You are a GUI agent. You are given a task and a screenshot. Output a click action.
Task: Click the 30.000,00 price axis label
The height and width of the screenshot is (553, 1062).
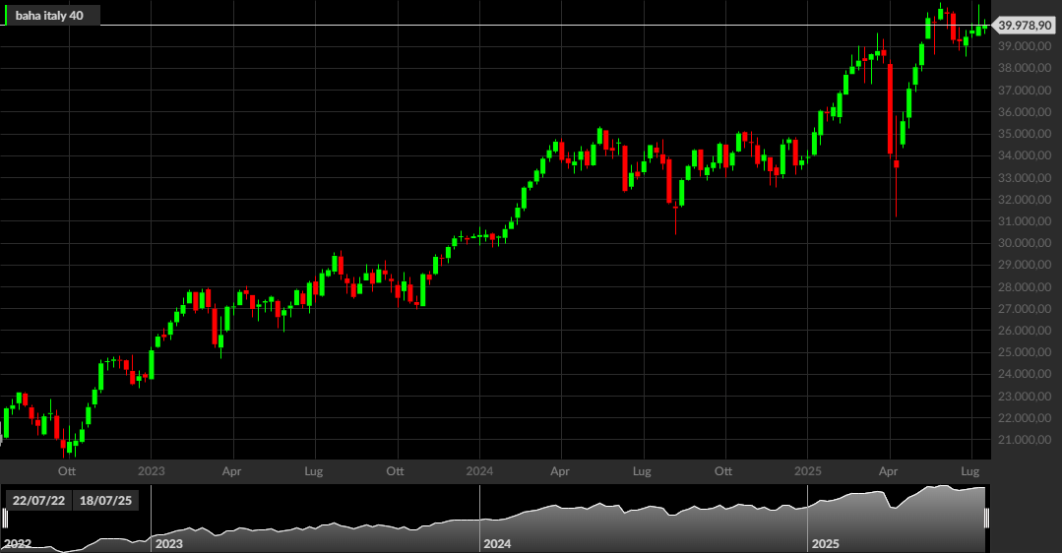click(1025, 243)
